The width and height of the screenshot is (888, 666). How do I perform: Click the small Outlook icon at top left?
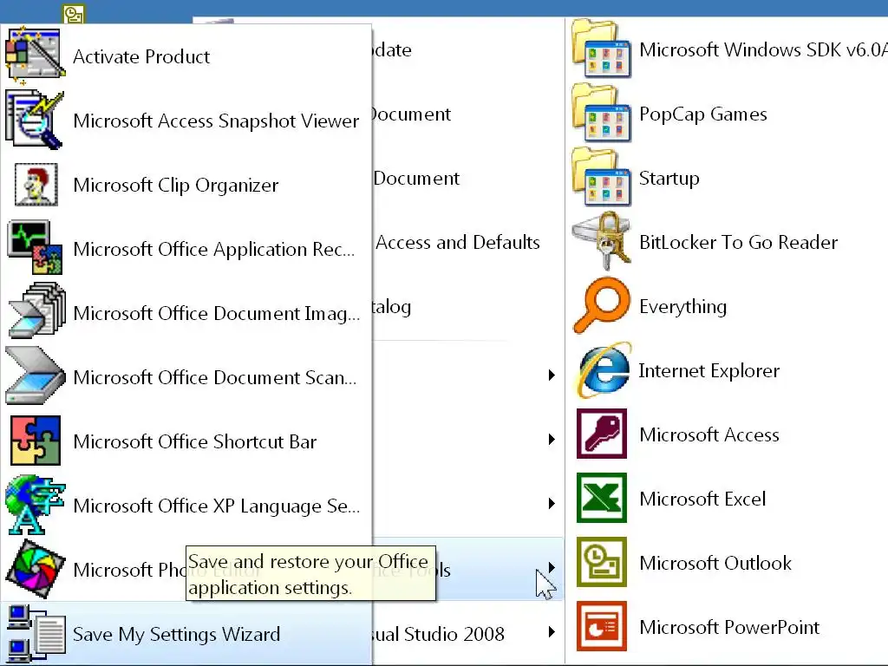[74, 14]
